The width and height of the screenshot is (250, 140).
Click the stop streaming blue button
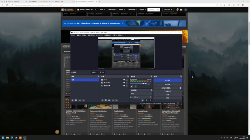point(167,80)
